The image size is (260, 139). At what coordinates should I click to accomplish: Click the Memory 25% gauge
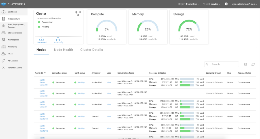coord(148,26)
